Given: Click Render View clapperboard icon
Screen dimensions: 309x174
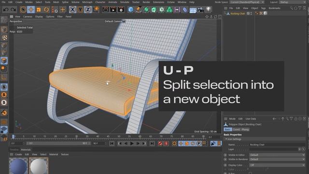Looking at the screenshot, I should (106, 10).
